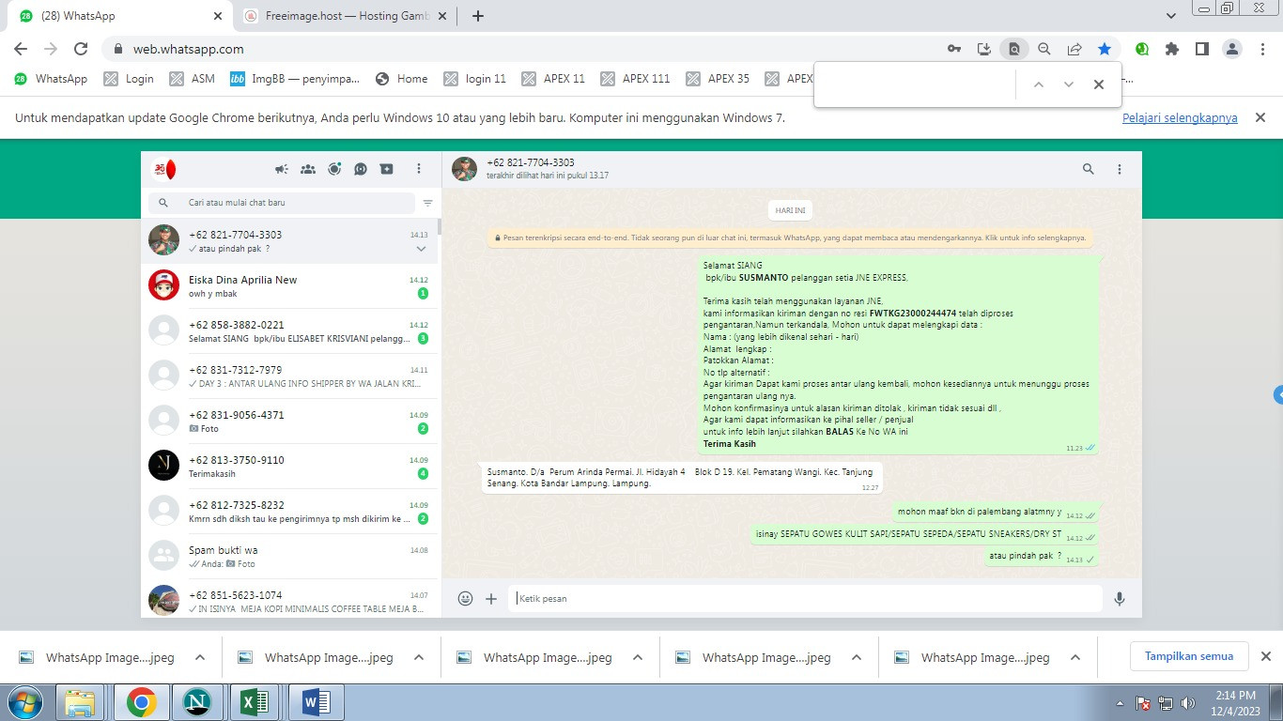Click Tampilkan semua downloads button
The image size is (1283, 721).
click(1189, 656)
